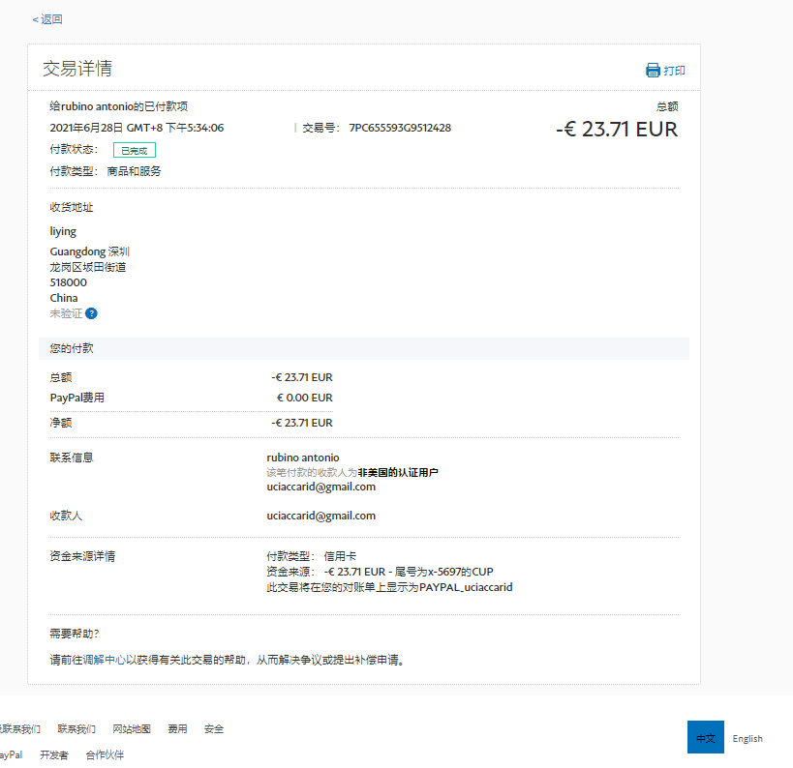Image resolution: width=793 pixels, height=768 pixels.
Task: Open the 安全 footer link
Action: click(x=214, y=729)
